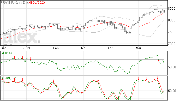Click the Apr date axis label
The width and height of the screenshot is (180, 101).
pyautogui.click(x=110, y=48)
